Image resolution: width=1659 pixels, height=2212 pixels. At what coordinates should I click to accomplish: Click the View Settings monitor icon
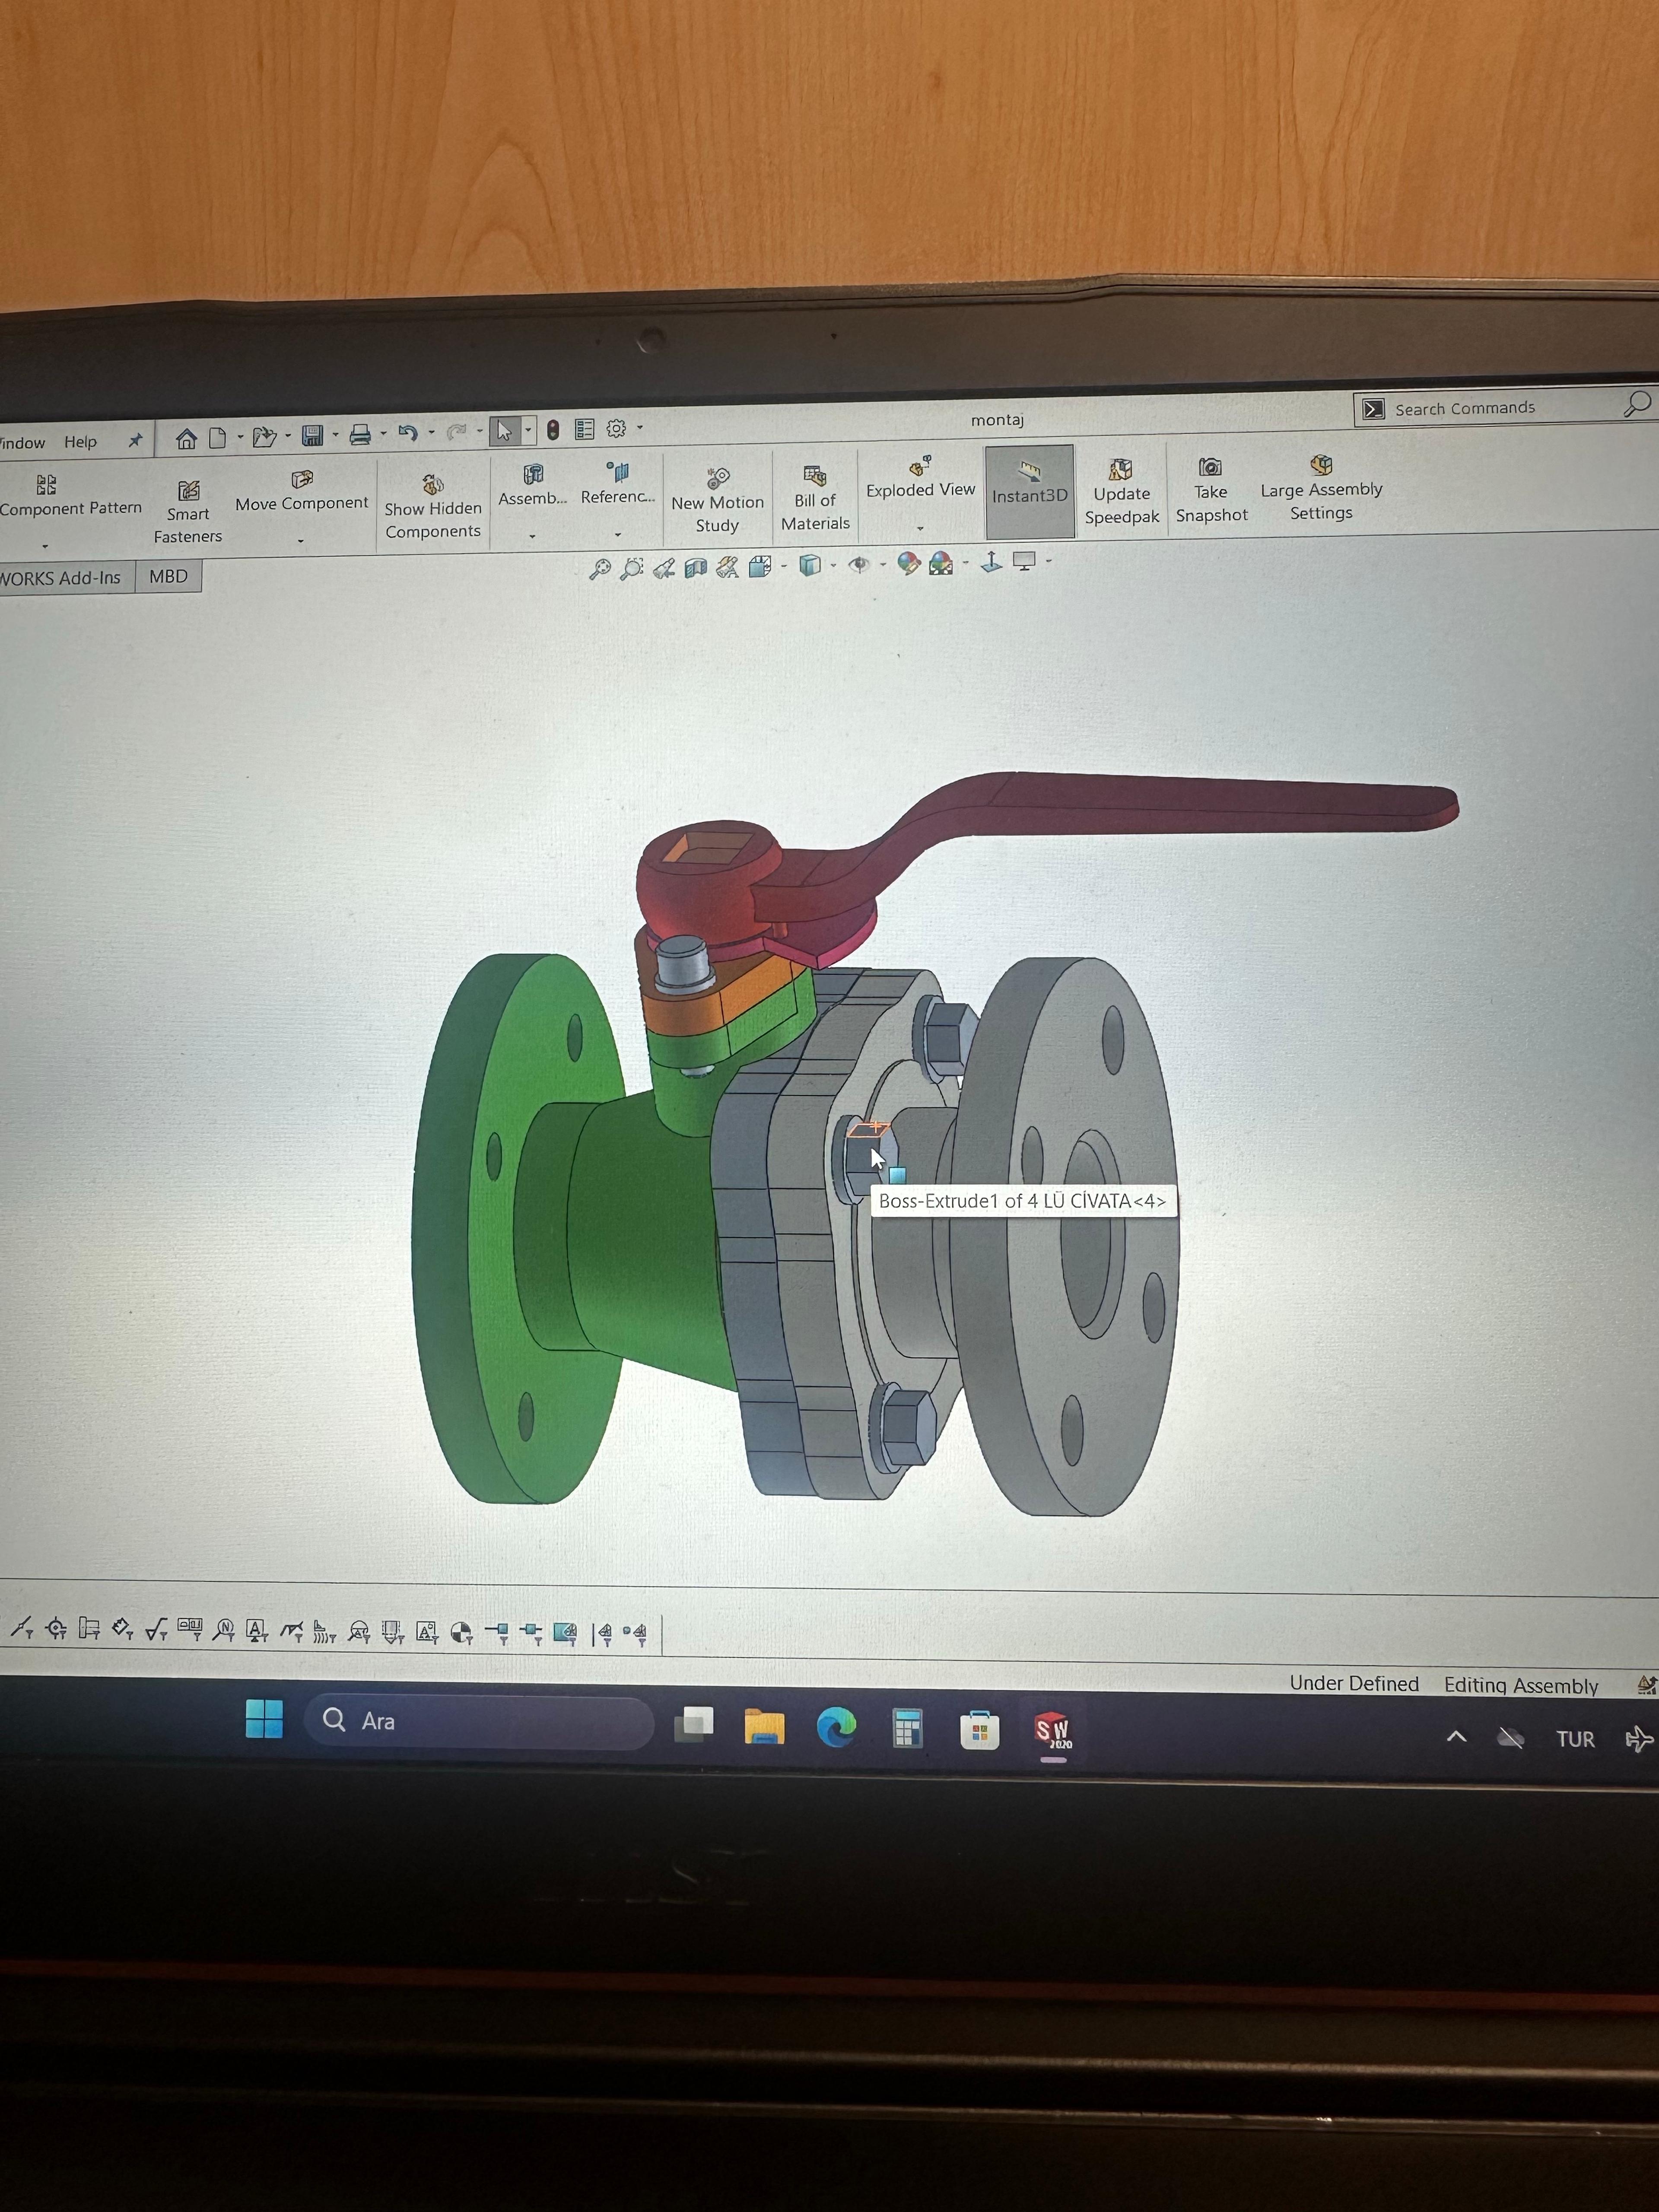click(x=1024, y=561)
